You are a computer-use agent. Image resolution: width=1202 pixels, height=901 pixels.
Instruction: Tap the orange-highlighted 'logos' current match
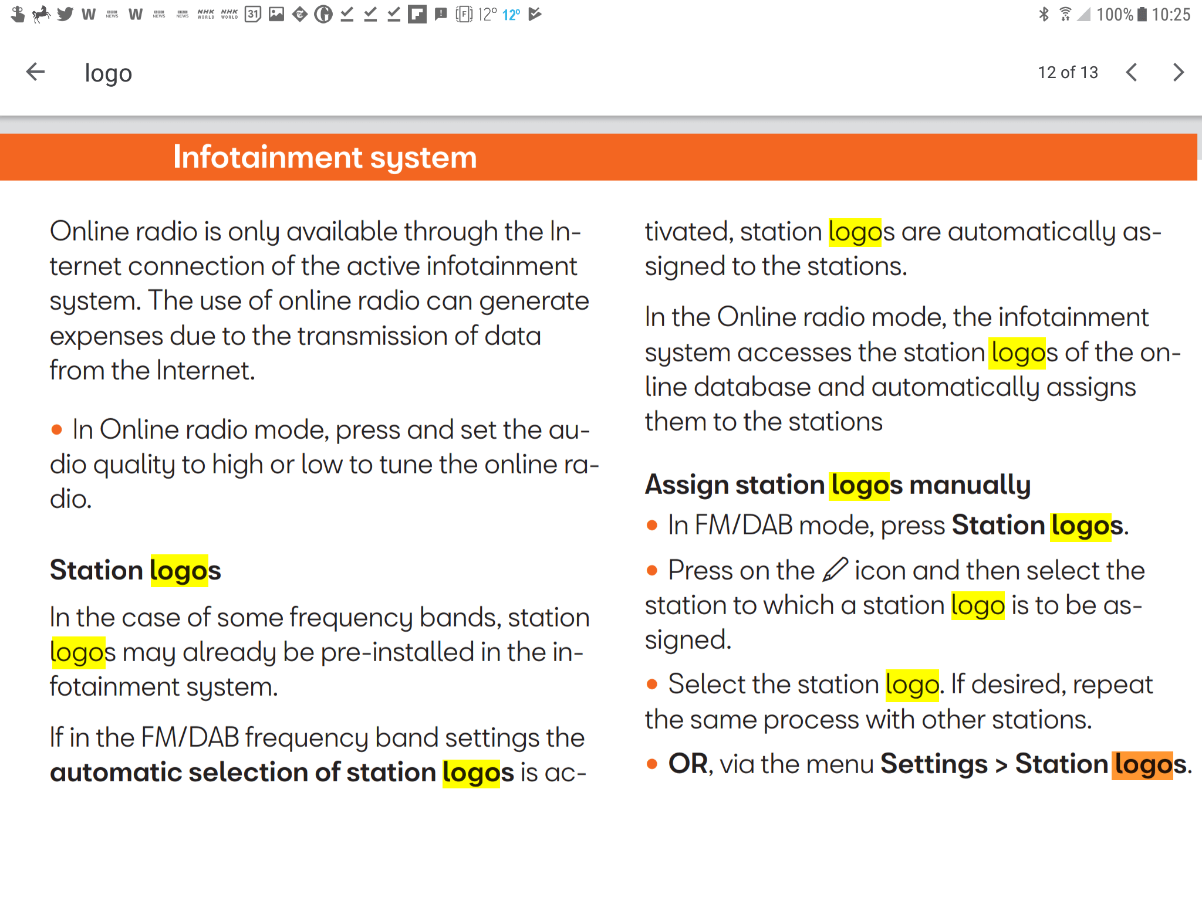pyautogui.click(x=1142, y=764)
